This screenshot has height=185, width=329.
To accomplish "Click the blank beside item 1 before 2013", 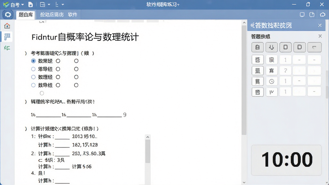I will (x=62, y=137).
